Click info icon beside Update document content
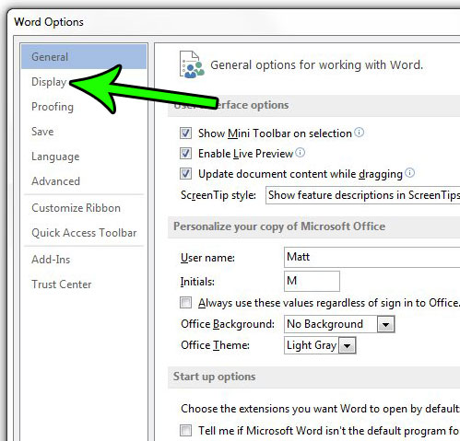 pyautogui.click(x=409, y=173)
